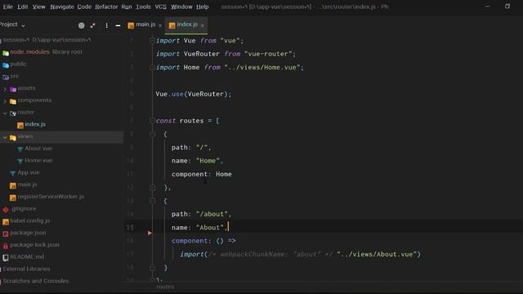Open the Tools menu

143,7
